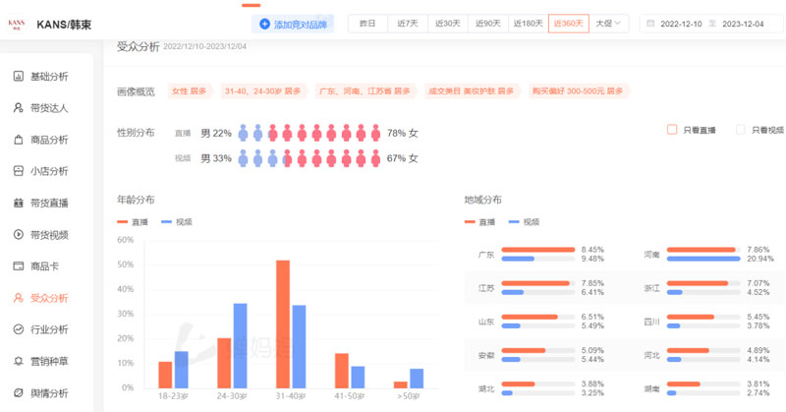Enable the 只看直播 checkbox
786x412 pixels.
(x=672, y=130)
